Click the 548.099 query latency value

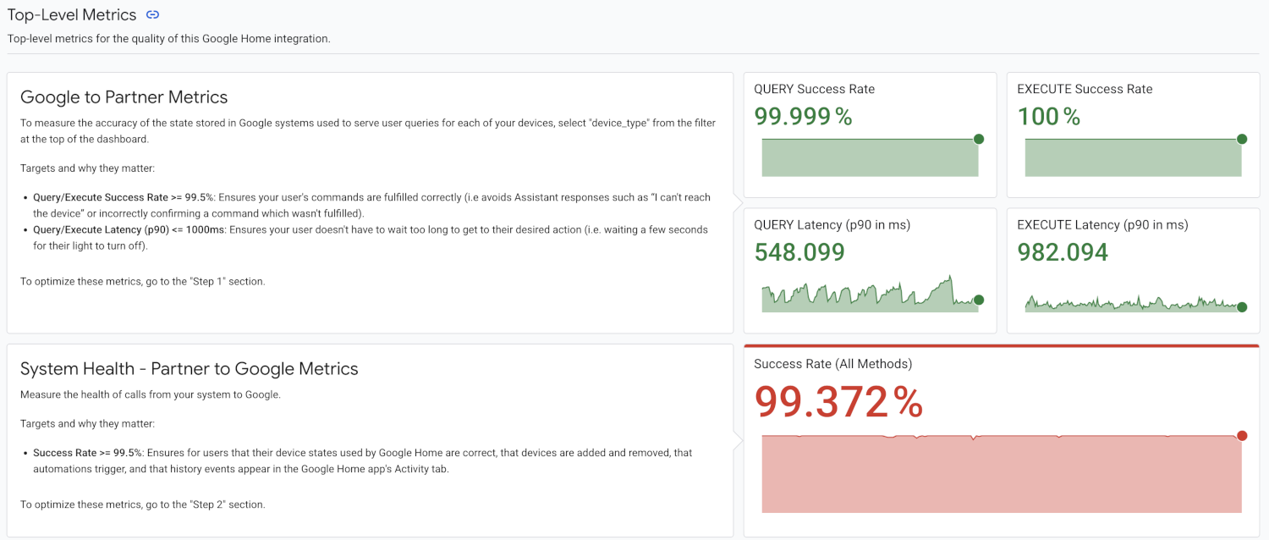pyautogui.click(x=799, y=252)
